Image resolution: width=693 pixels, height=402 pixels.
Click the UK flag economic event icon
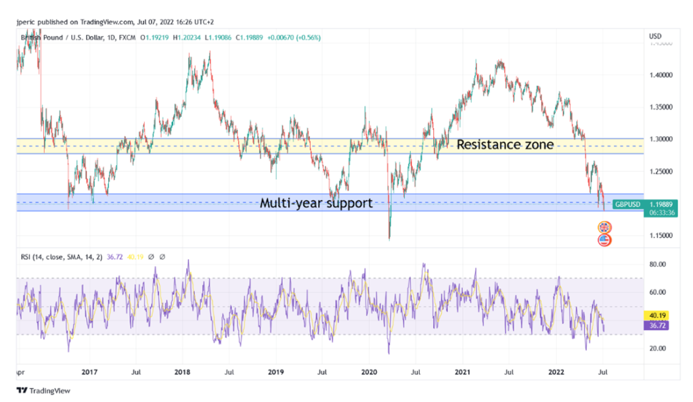(x=605, y=227)
